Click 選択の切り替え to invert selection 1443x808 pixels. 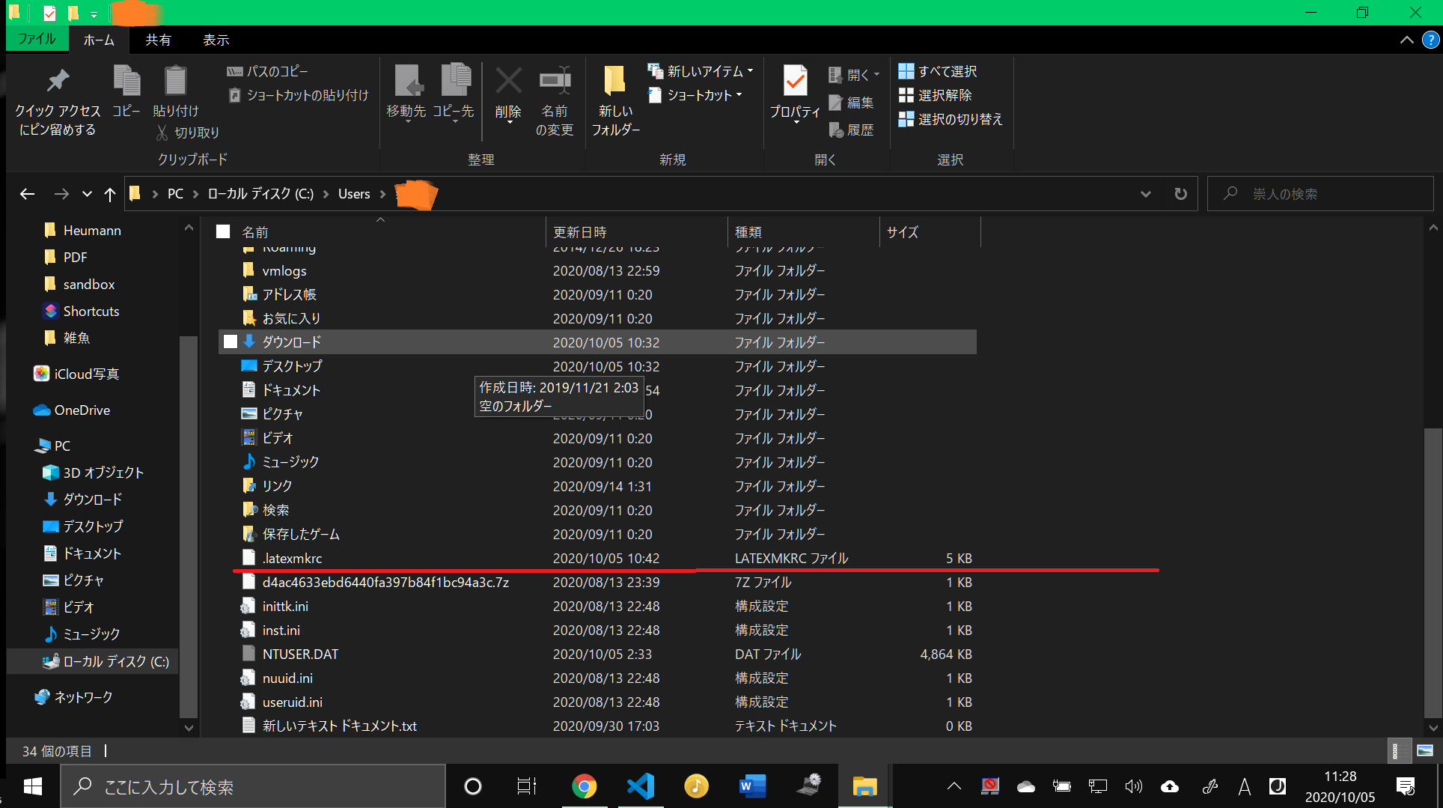pyautogui.click(x=951, y=119)
